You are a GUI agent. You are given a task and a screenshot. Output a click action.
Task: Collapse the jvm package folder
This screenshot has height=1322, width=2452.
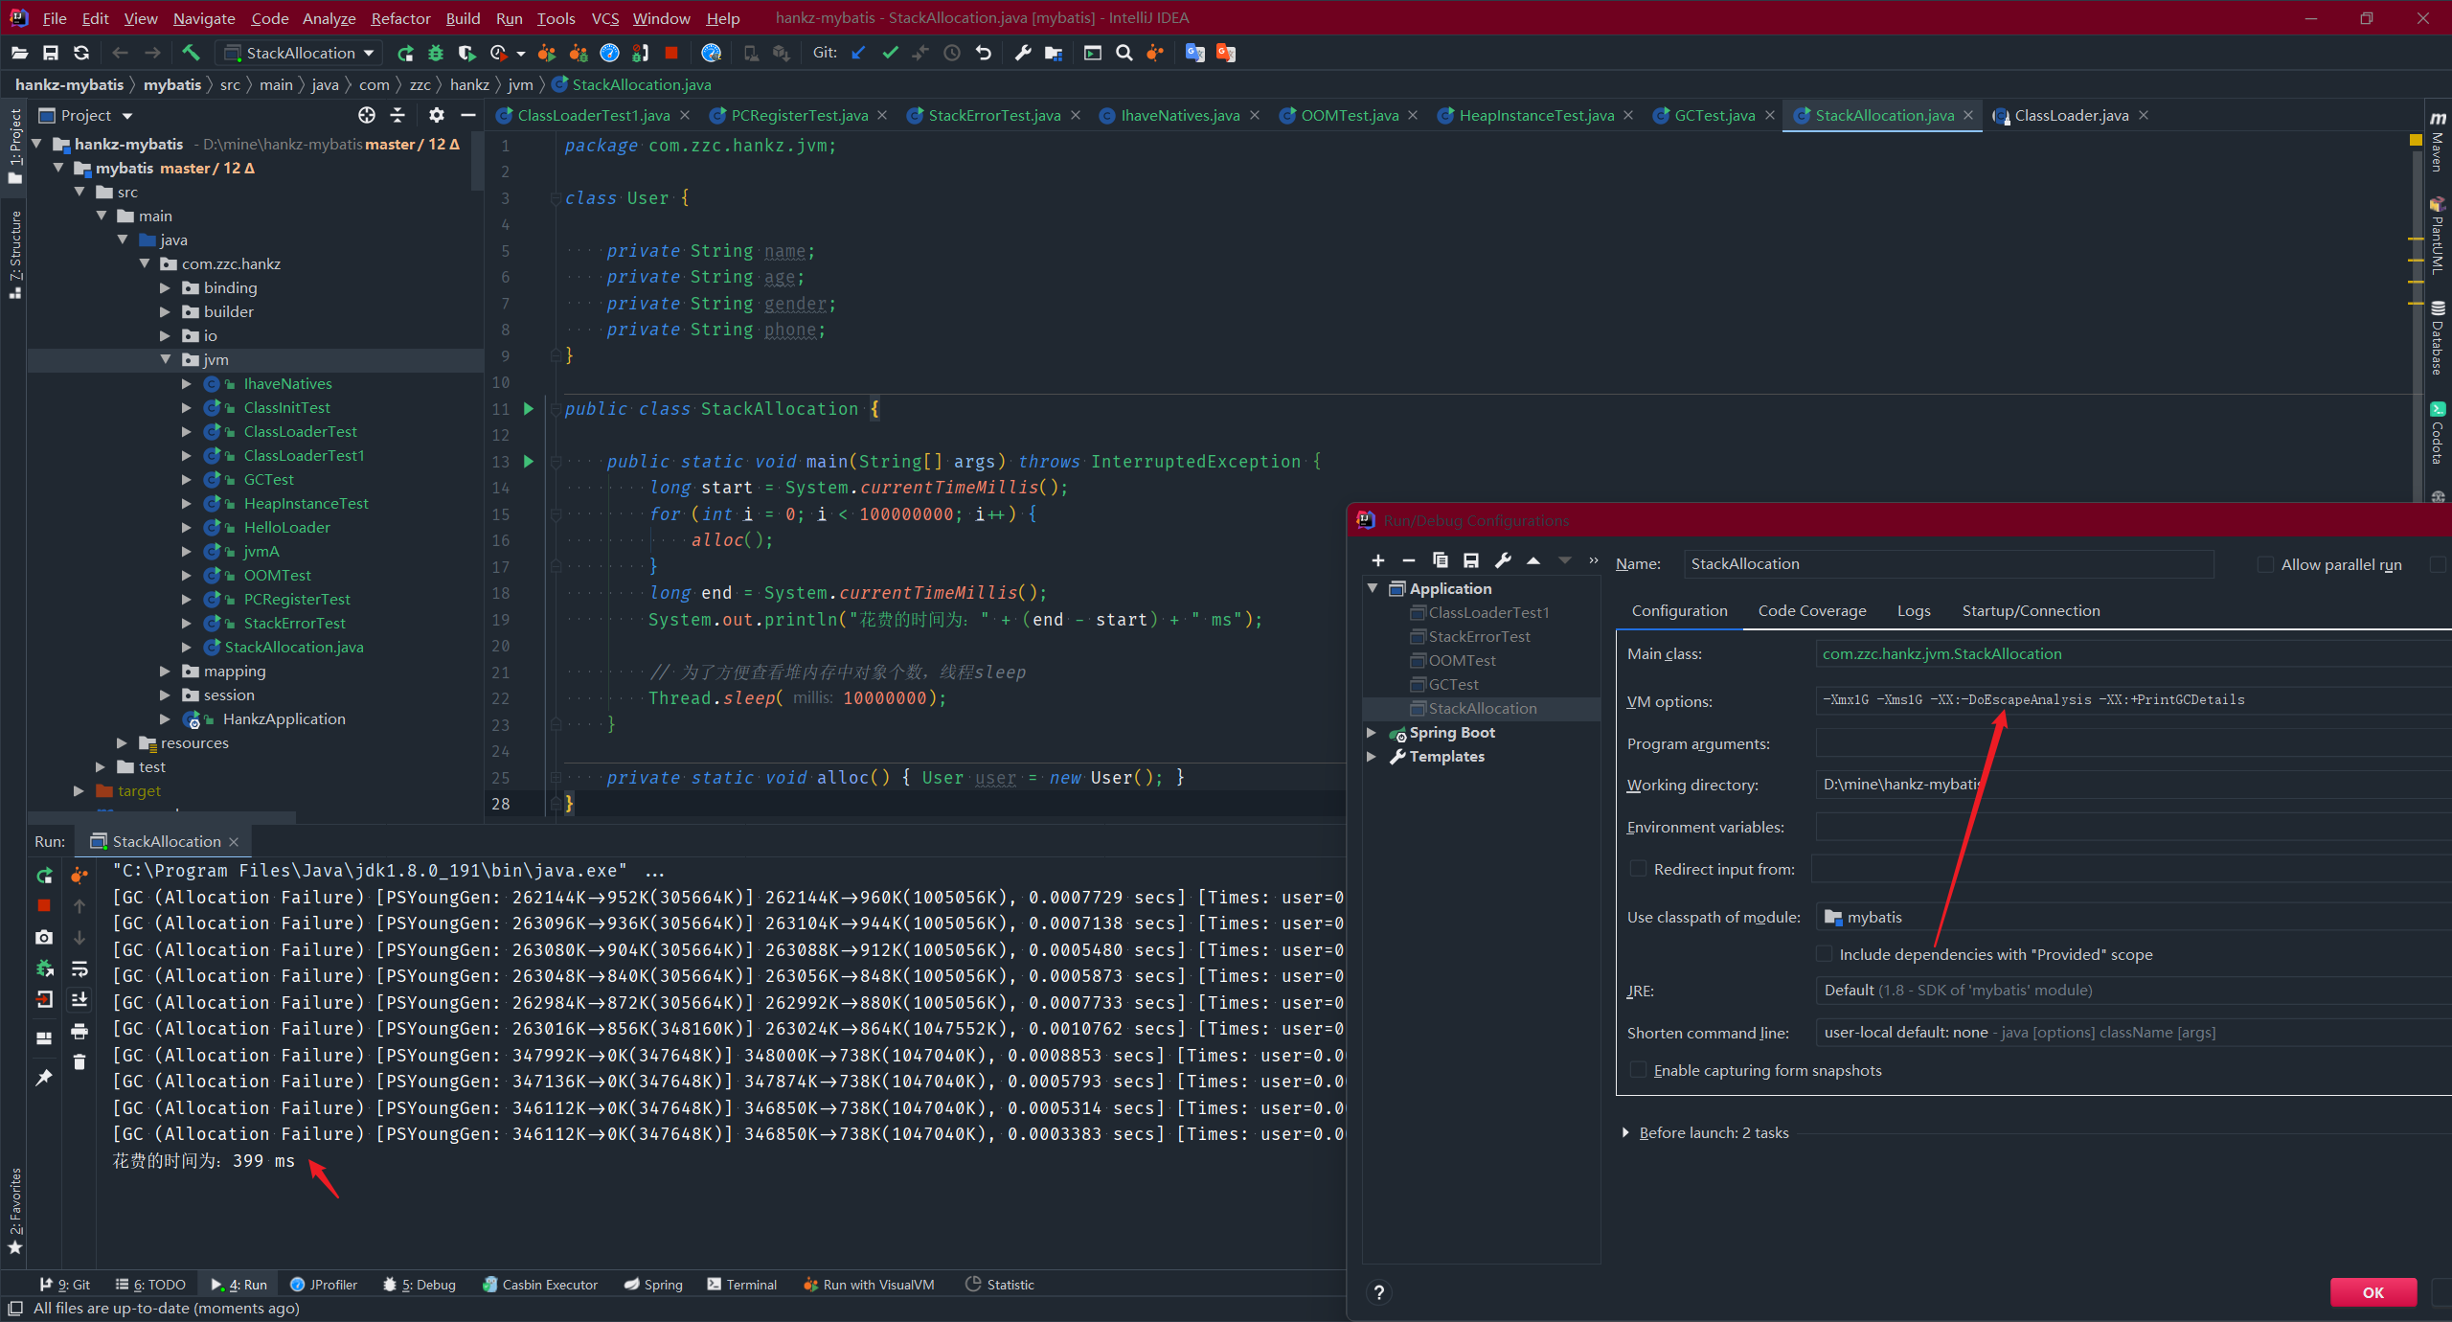(166, 359)
